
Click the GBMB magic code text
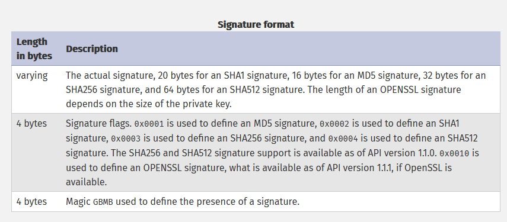(x=103, y=202)
